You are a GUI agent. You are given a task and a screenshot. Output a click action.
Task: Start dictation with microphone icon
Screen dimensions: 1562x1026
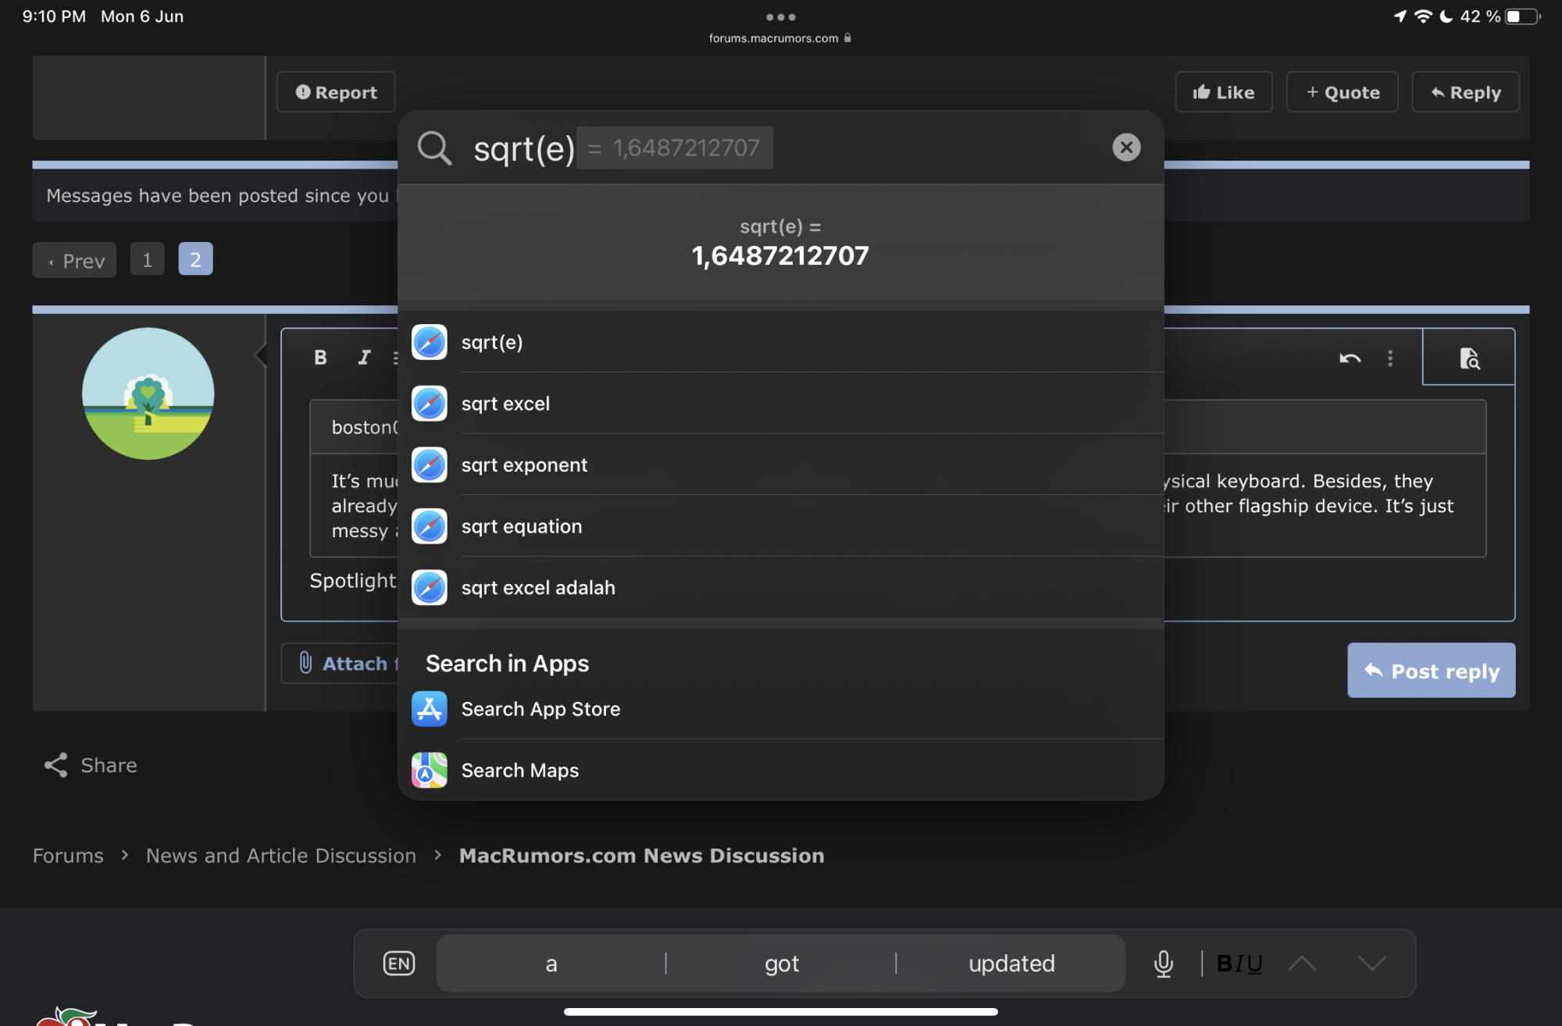(1164, 964)
